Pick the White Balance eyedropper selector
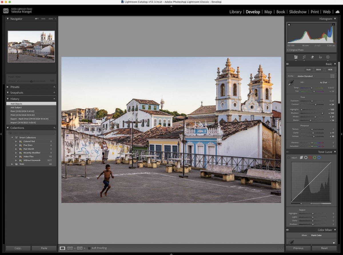The image size is (343, 255). point(291,83)
